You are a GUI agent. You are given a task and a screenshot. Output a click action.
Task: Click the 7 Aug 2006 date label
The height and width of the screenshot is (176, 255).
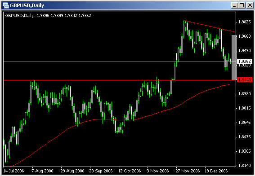[42, 171]
